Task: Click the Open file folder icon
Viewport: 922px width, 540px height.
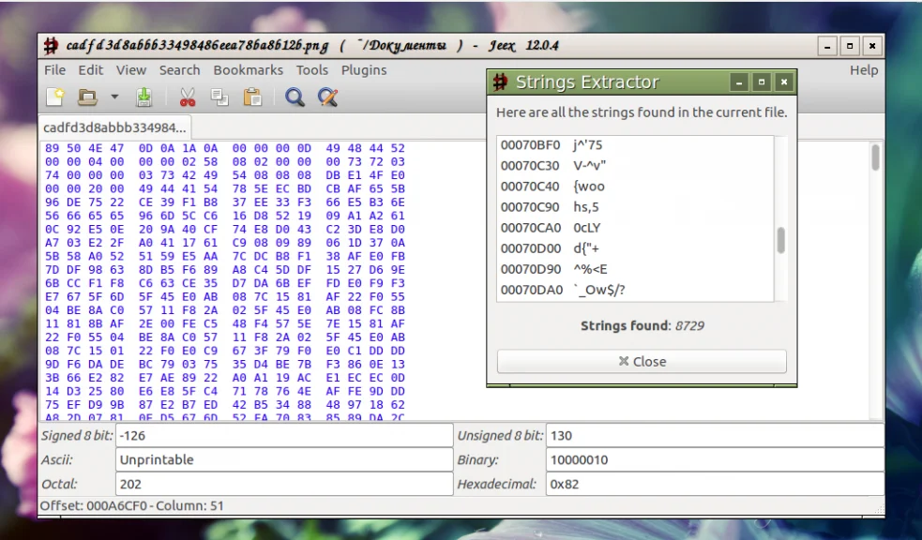Action: click(87, 97)
